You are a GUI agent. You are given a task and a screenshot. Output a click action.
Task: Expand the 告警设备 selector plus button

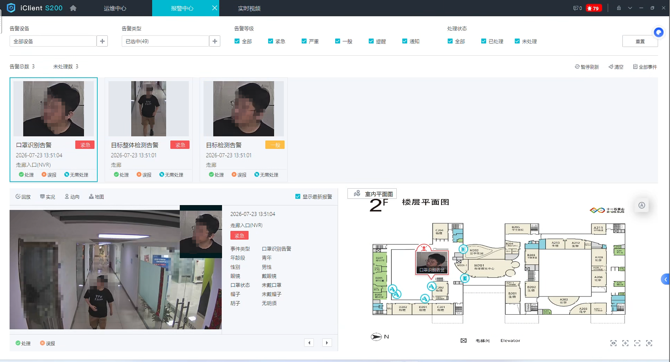click(x=102, y=41)
